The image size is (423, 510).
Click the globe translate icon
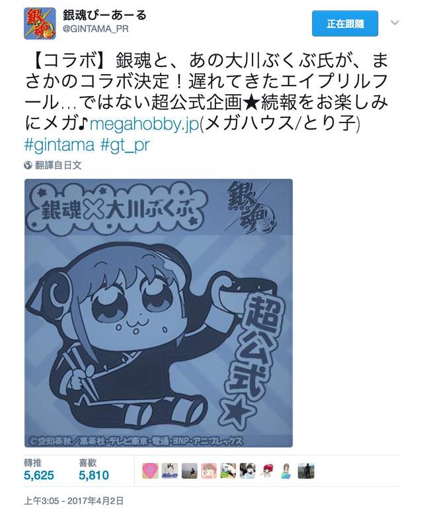[x=28, y=165]
